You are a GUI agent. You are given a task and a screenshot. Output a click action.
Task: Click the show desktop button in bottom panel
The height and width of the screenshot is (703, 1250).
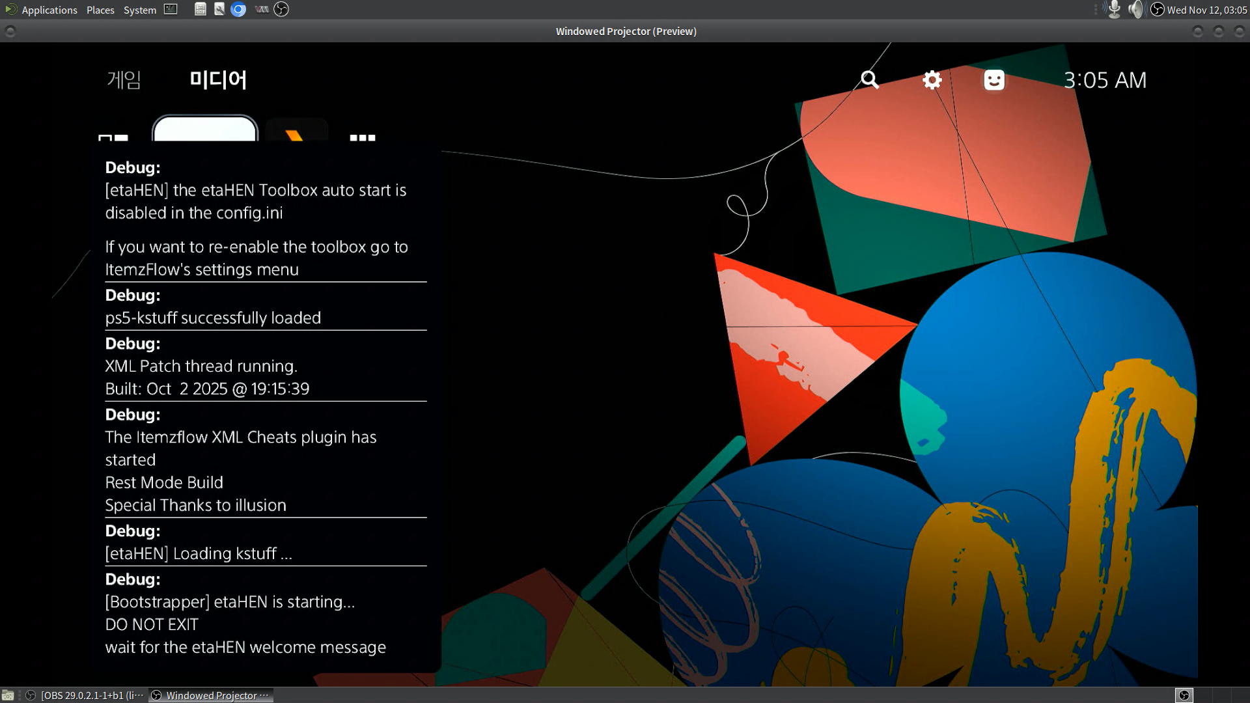point(8,695)
